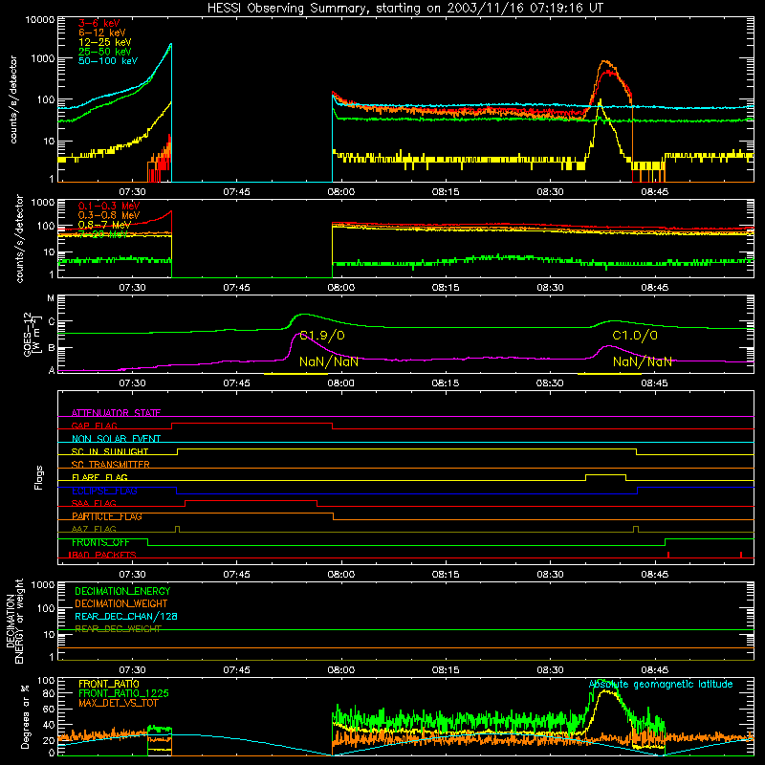Click the NON_SOLAR_EVENT flag label
Image resolution: width=765 pixels, height=765 pixels.
click(x=116, y=439)
